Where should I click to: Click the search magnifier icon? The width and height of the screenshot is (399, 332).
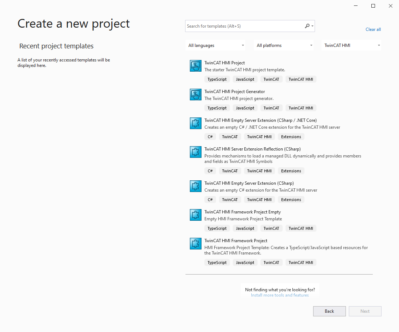pos(307,26)
